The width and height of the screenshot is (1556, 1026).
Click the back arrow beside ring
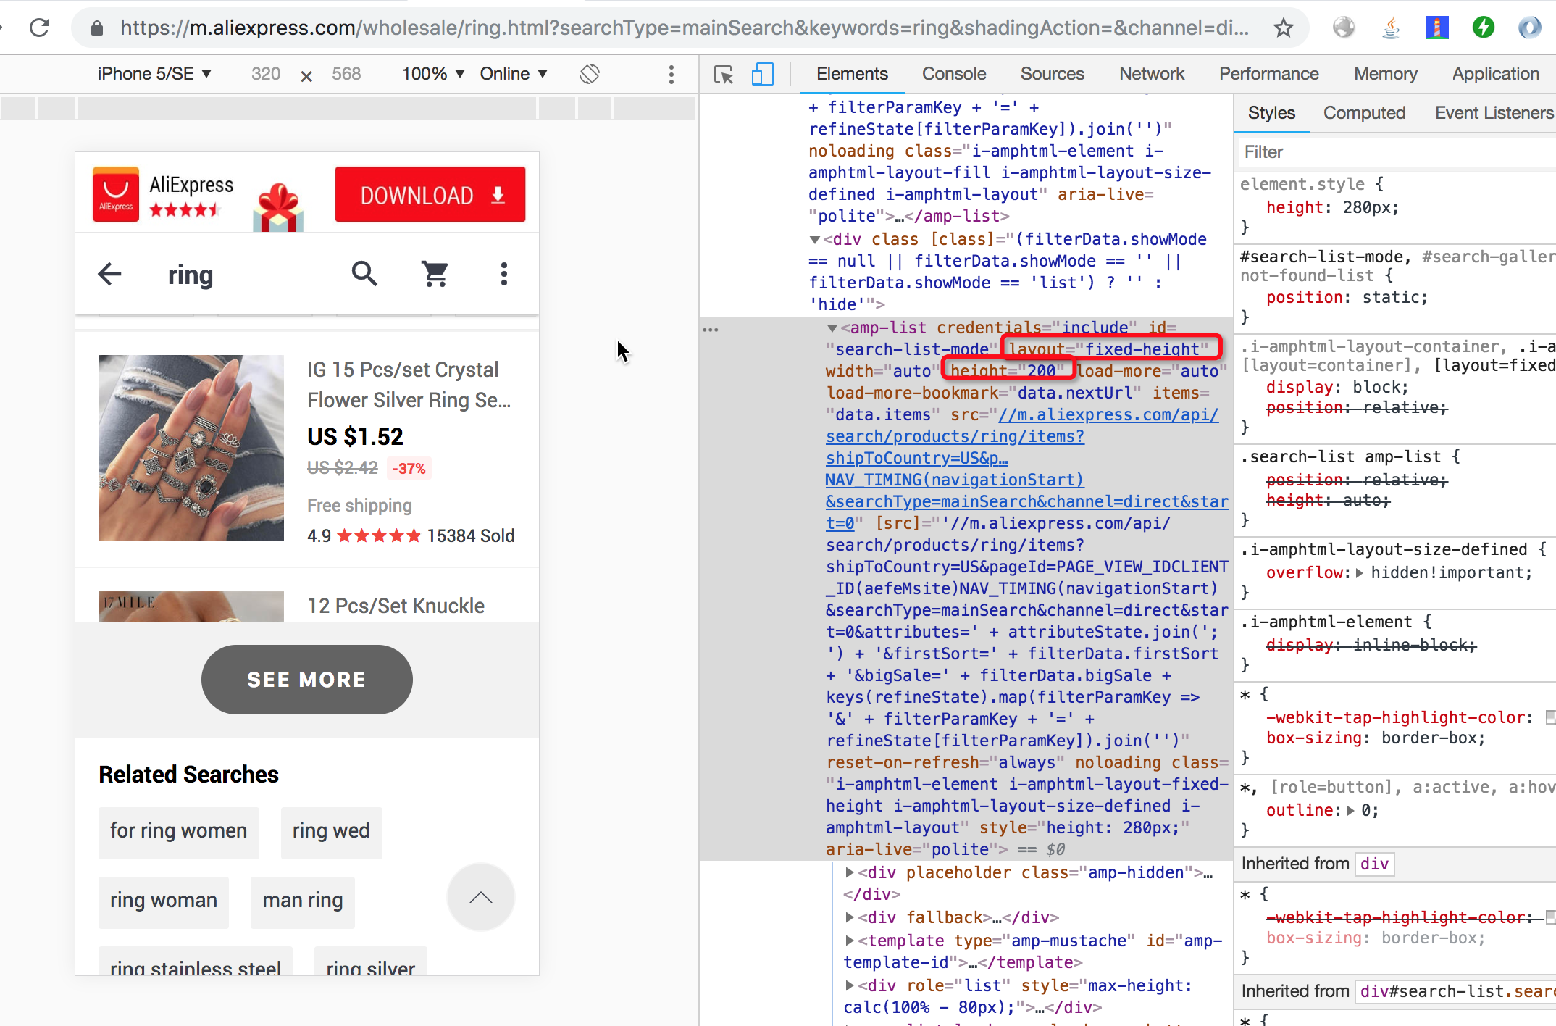[110, 274]
